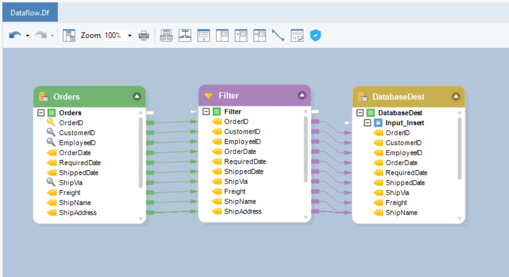Collapse the Input_Insert tree node

coord(368,123)
